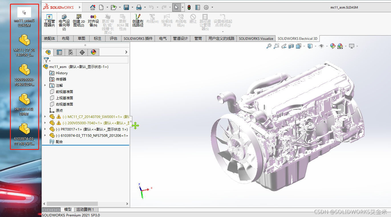
Task: Click 创建布线路径 tool
Action: (x=138, y=20)
